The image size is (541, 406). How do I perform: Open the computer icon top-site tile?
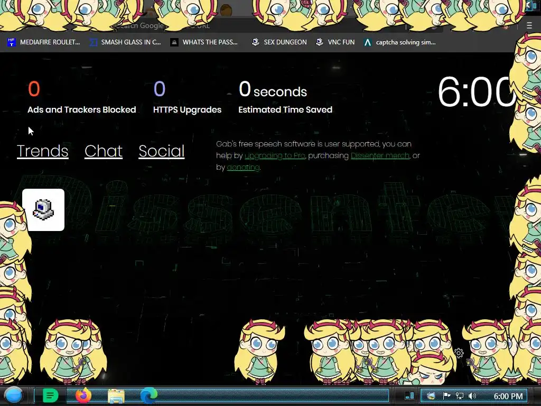point(43,209)
